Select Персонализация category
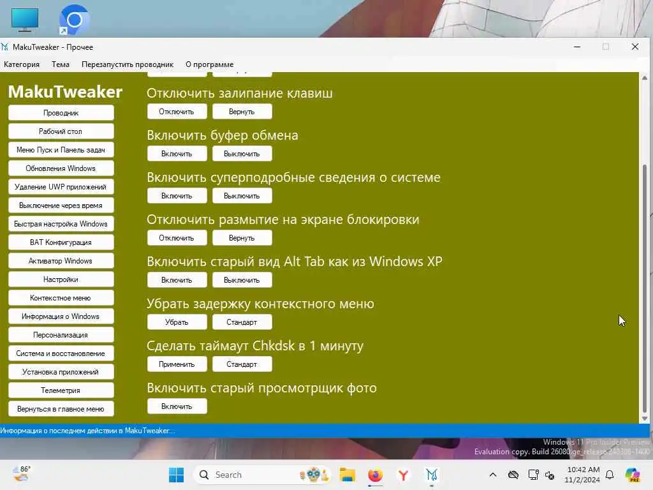The image size is (653, 490). (x=61, y=334)
